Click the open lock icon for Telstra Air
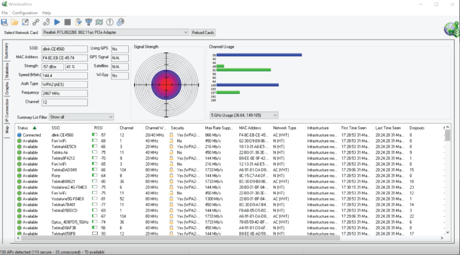This screenshot has height=255, width=460. click(x=171, y=153)
